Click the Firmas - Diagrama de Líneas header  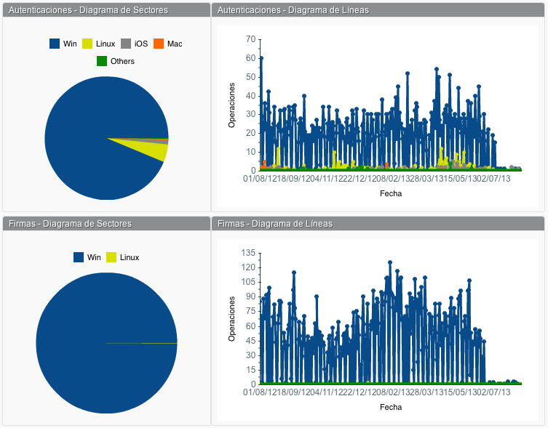pos(274,224)
